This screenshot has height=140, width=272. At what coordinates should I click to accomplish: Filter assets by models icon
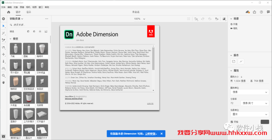(x=28, y=32)
